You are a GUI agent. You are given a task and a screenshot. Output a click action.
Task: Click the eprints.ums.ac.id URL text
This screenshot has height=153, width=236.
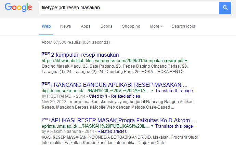[95, 126]
